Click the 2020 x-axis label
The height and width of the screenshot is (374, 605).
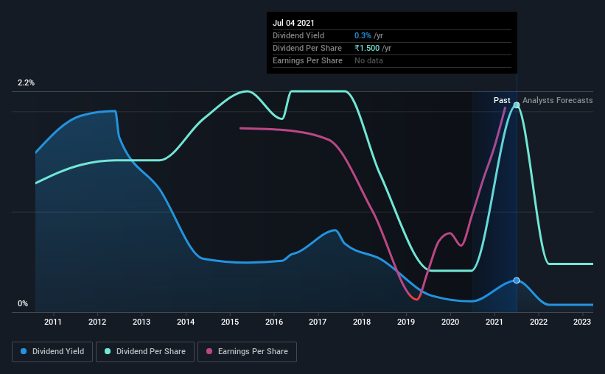pos(450,322)
